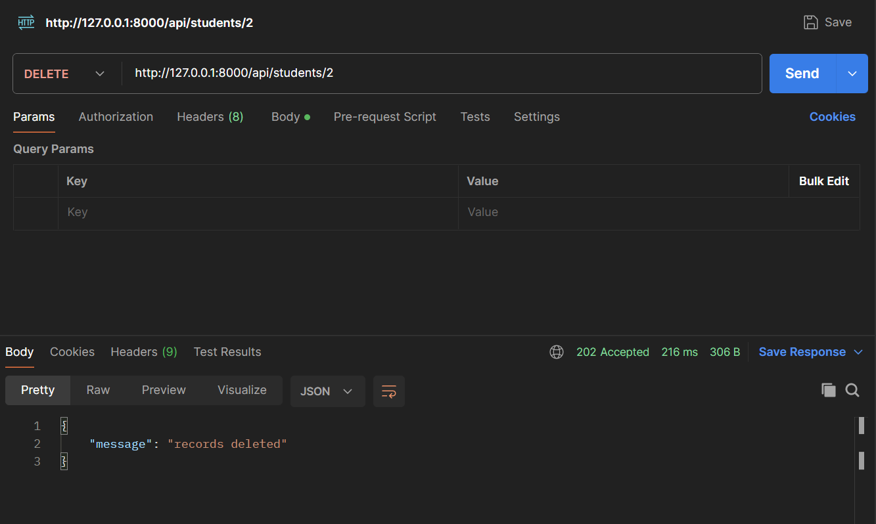Viewport: 876px width, 524px height.
Task: Open the search in response body icon
Action: [852, 390]
